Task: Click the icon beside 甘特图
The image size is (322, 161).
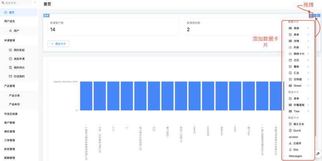Action: click(290, 79)
